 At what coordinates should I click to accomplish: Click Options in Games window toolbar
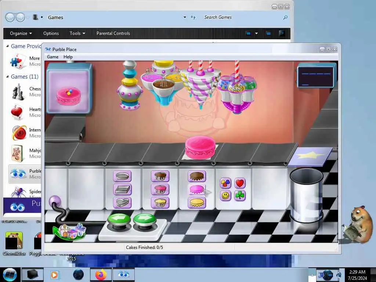(51, 33)
